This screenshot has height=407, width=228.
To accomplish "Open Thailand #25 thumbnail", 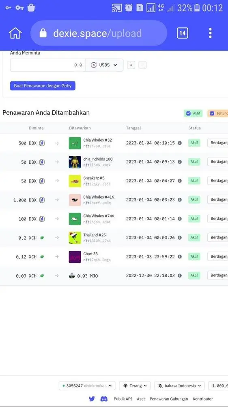I will coord(75,238).
